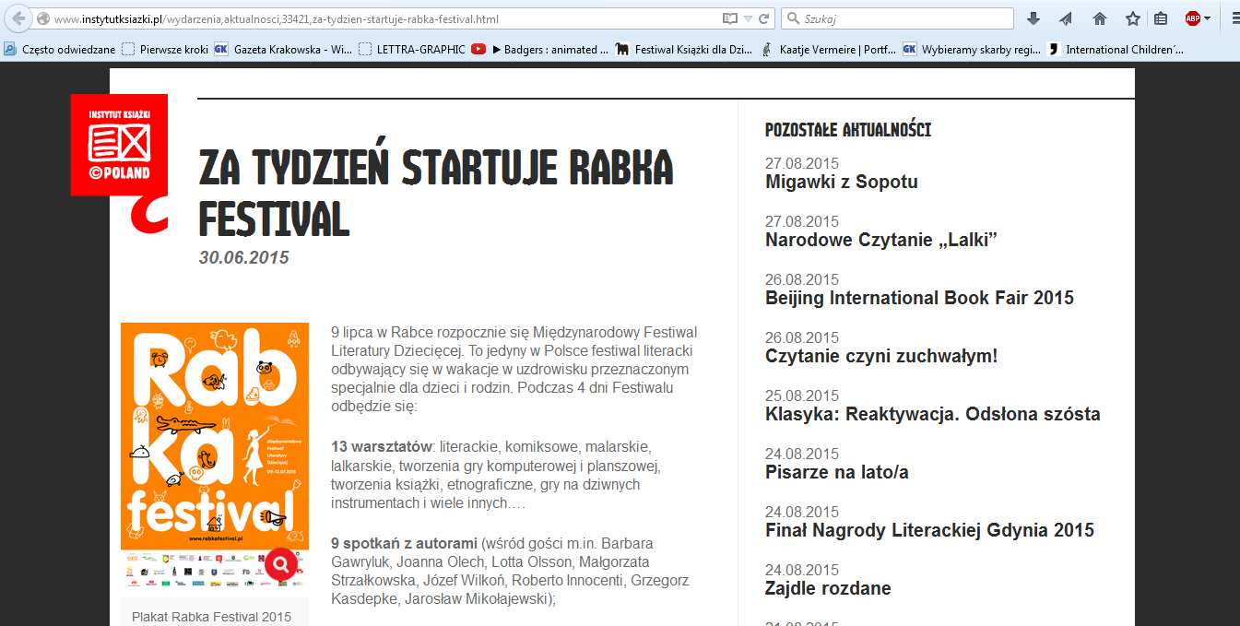The height and width of the screenshot is (626, 1240).
Task: Click the site identity globe icon
Action: click(x=42, y=18)
